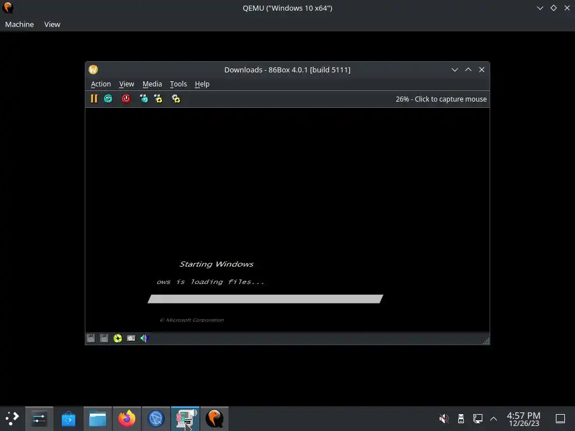Click the hard disk status bar icon
575x431 pixels.
131,338
